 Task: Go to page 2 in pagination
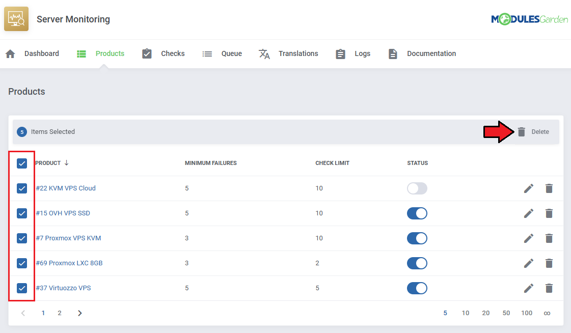pyautogui.click(x=60, y=313)
